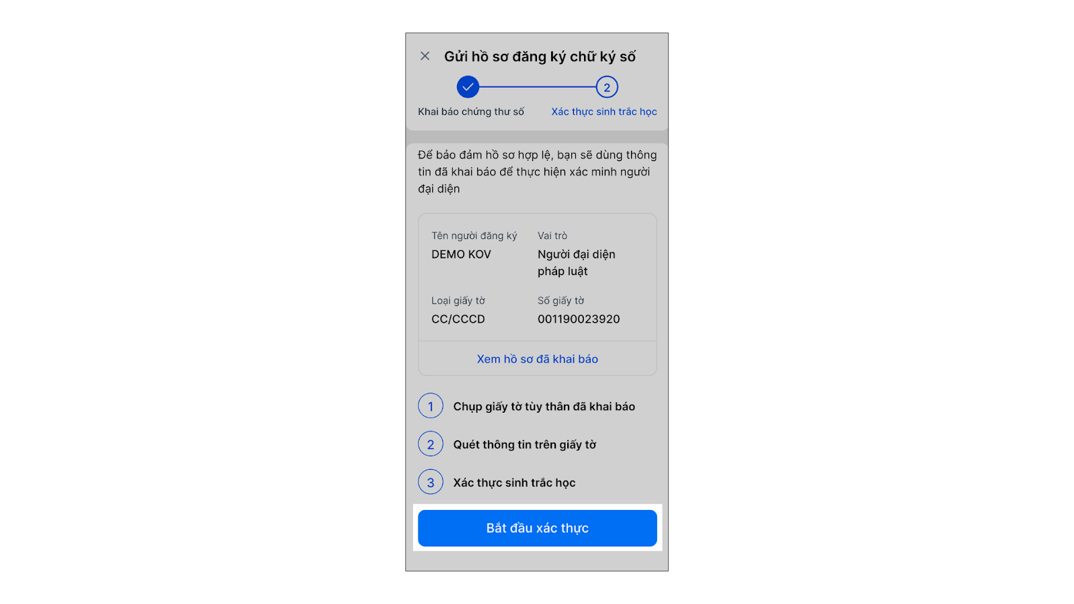Click the numbered circle 1 icon
The image size is (1074, 604).
click(430, 406)
